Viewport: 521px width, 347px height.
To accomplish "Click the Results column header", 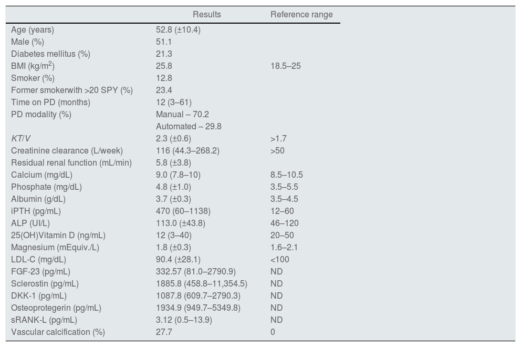I will (206, 15).
